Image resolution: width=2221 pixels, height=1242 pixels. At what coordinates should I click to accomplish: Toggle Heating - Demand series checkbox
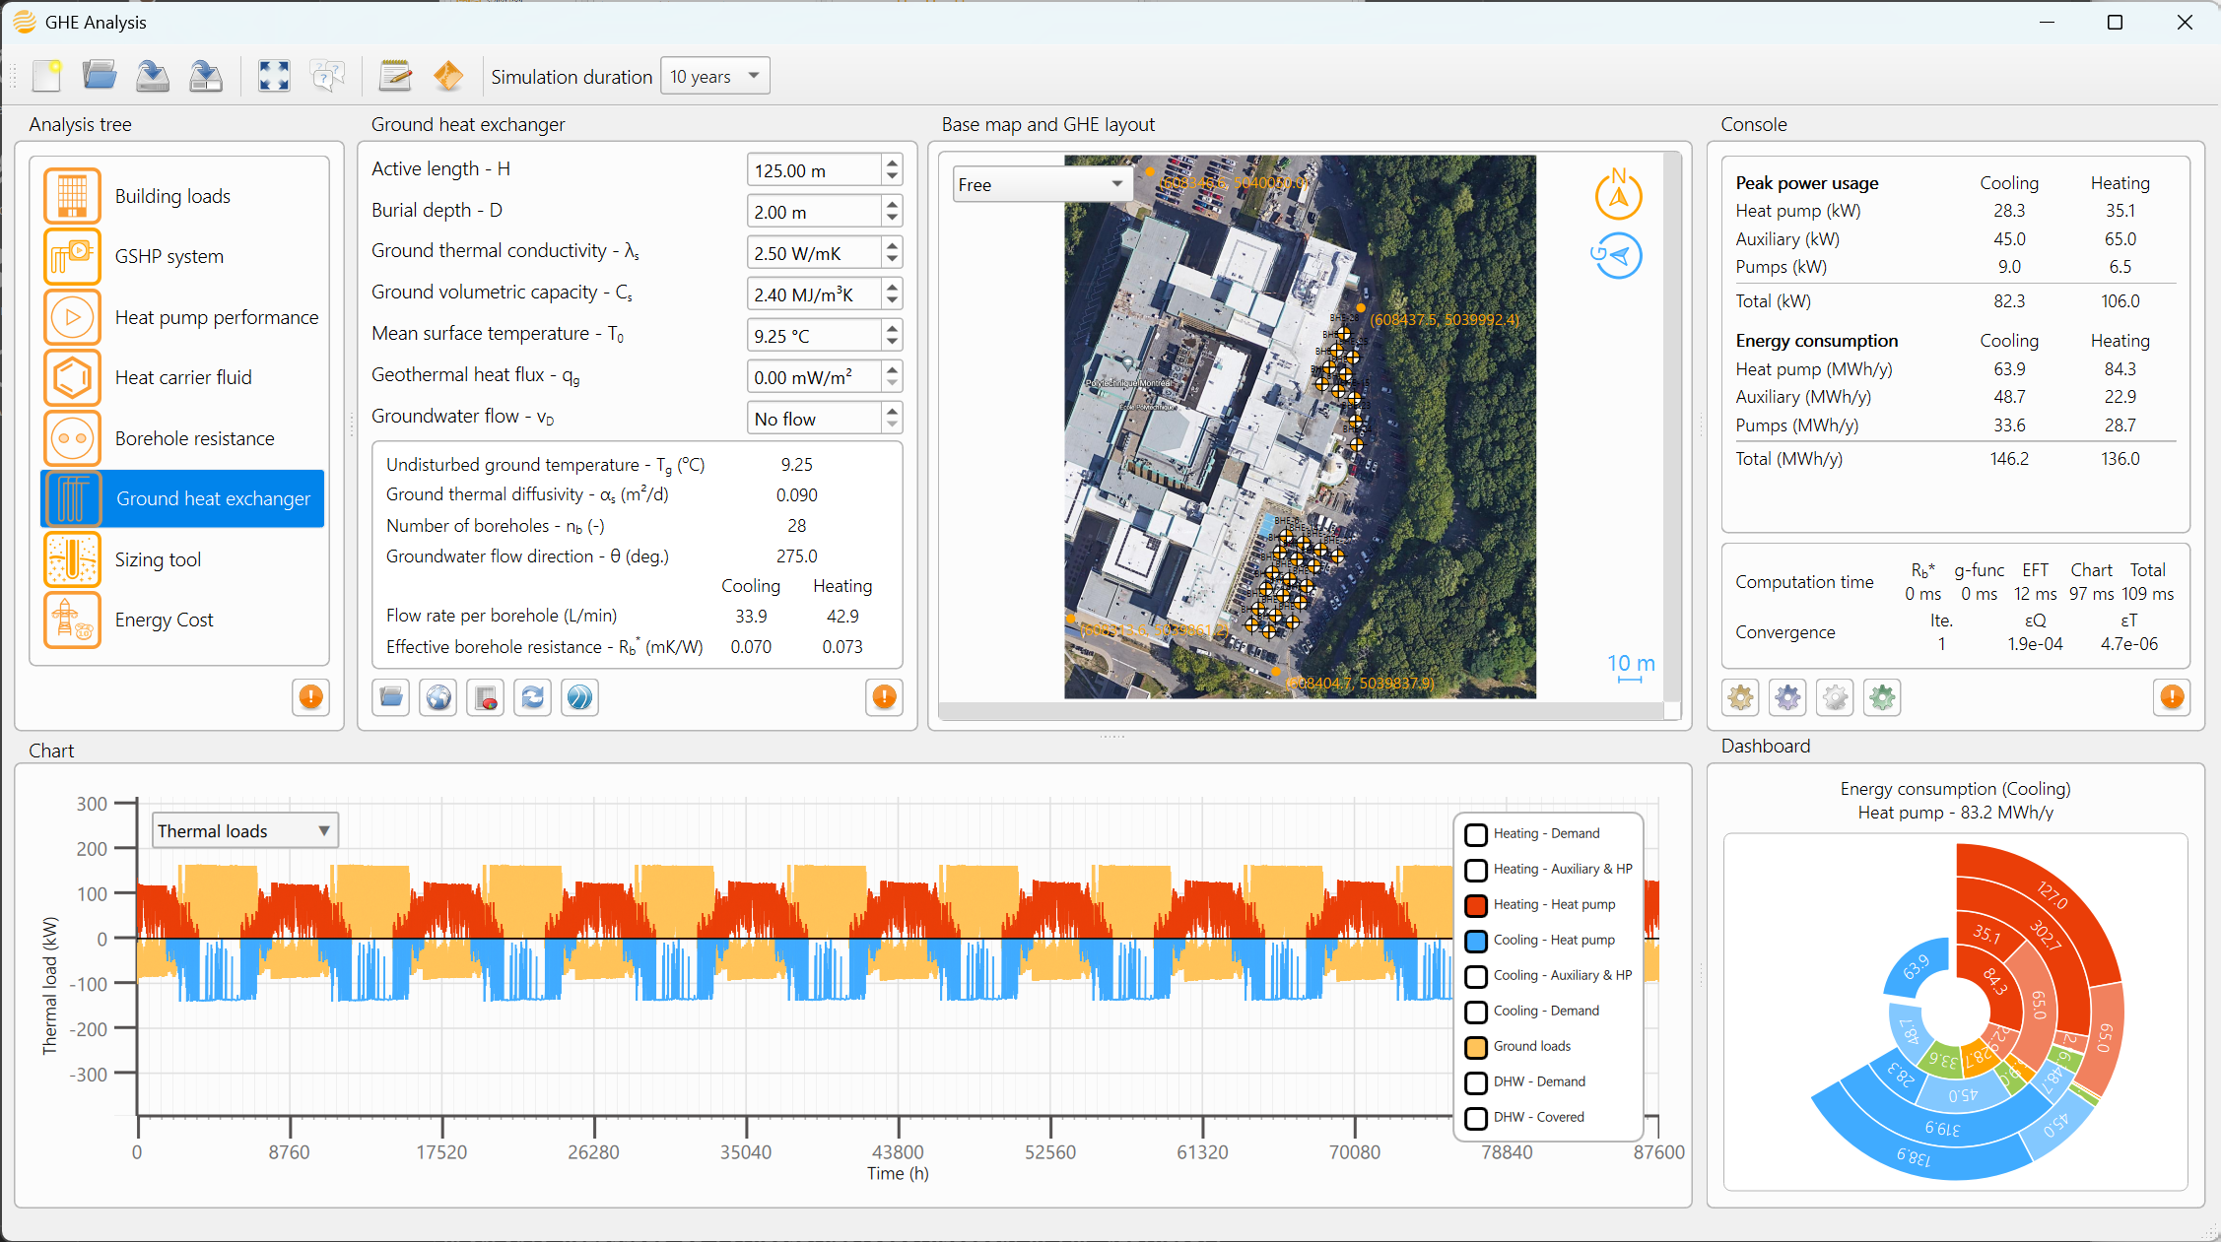tap(1476, 834)
